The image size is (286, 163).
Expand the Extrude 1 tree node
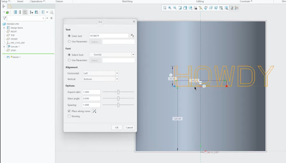(x=4, y=47)
